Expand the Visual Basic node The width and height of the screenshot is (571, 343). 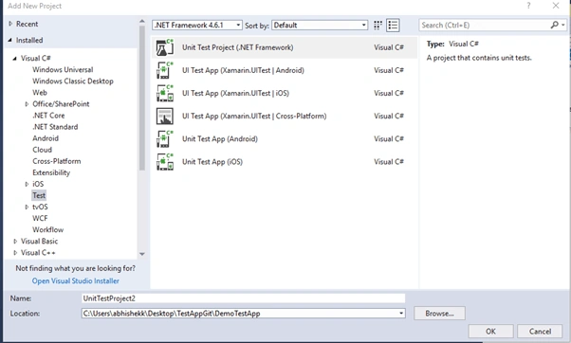(x=15, y=242)
